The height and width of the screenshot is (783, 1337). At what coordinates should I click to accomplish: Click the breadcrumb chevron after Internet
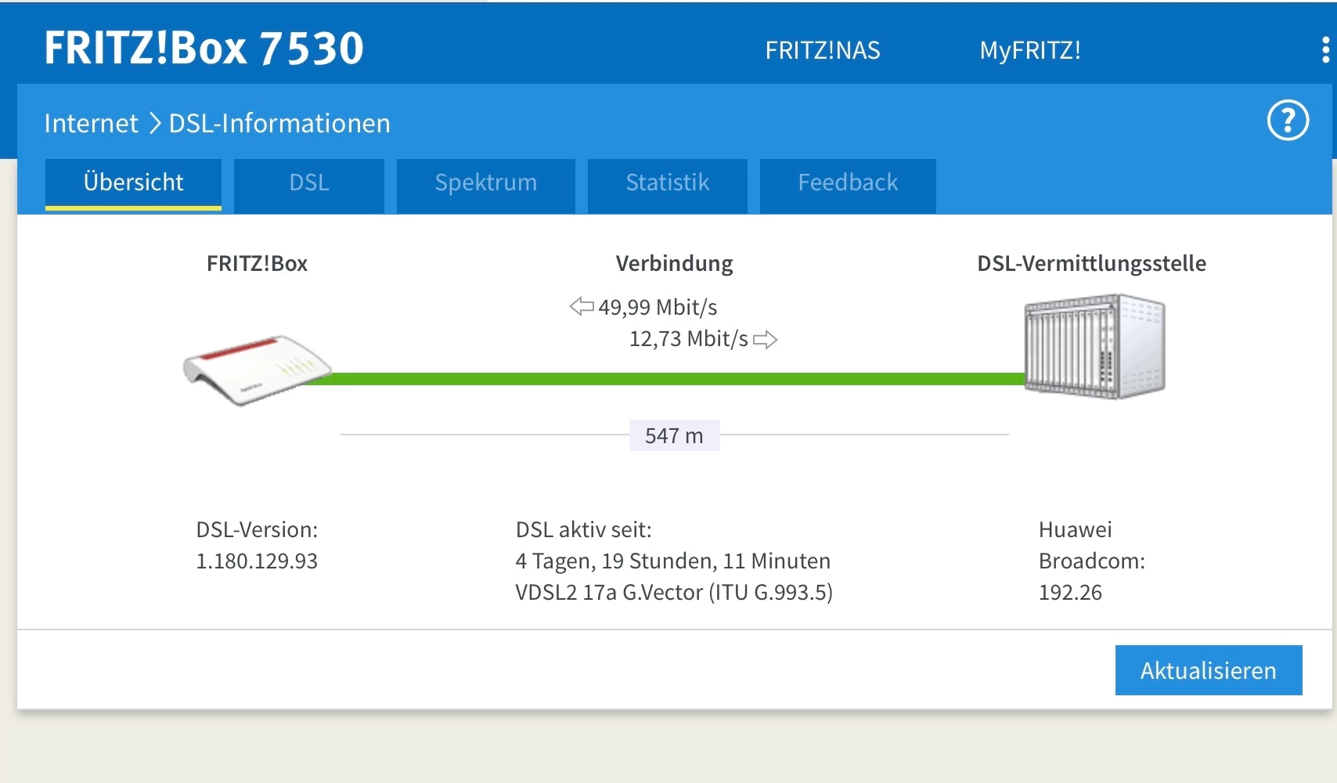click(154, 123)
